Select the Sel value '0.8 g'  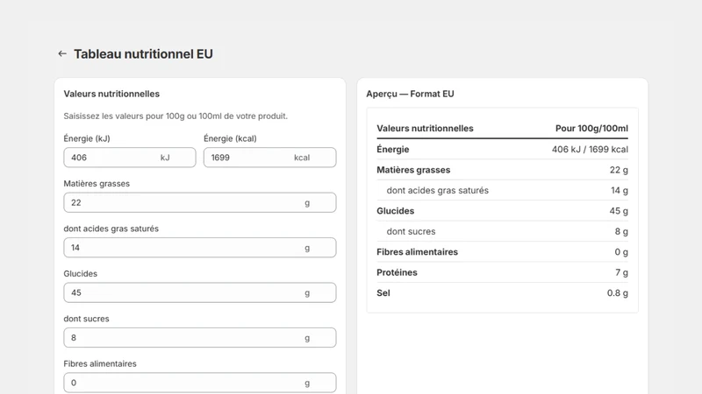tap(618, 293)
